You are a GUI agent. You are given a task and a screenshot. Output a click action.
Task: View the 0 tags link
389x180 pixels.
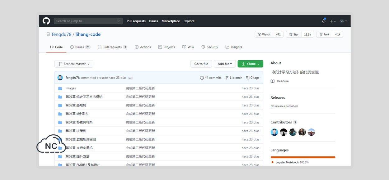tap(252, 78)
